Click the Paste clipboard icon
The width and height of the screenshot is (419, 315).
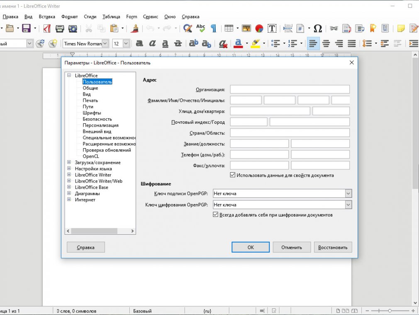click(x=114, y=28)
